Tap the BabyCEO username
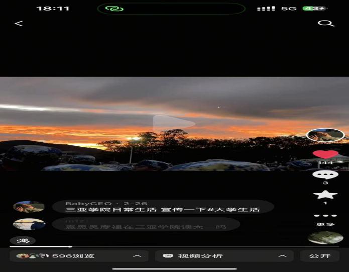This screenshot has width=349, height=272. pyautogui.click(x=83, y=203)
